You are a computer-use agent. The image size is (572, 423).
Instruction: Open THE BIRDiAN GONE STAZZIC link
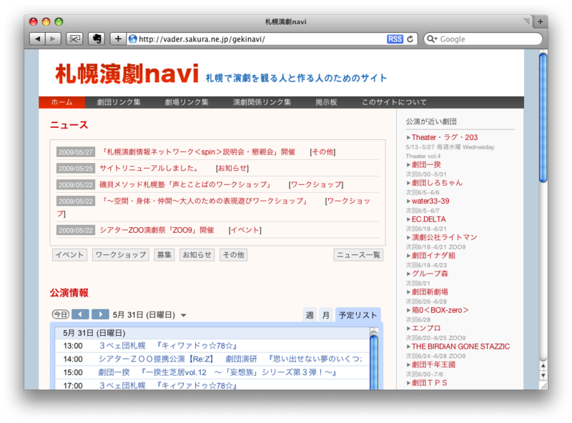pos(460,347)
